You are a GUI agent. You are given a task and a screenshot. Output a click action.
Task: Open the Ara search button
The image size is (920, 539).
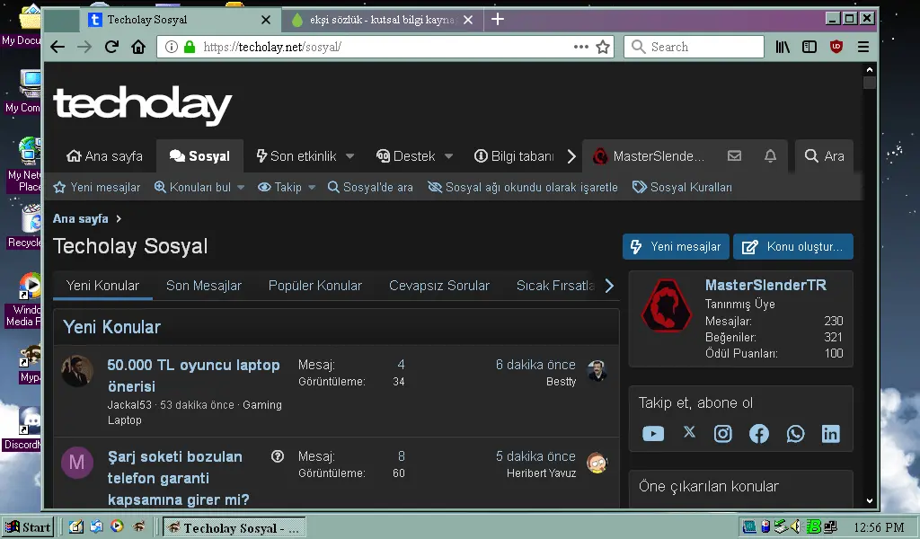tap(825, 156)
